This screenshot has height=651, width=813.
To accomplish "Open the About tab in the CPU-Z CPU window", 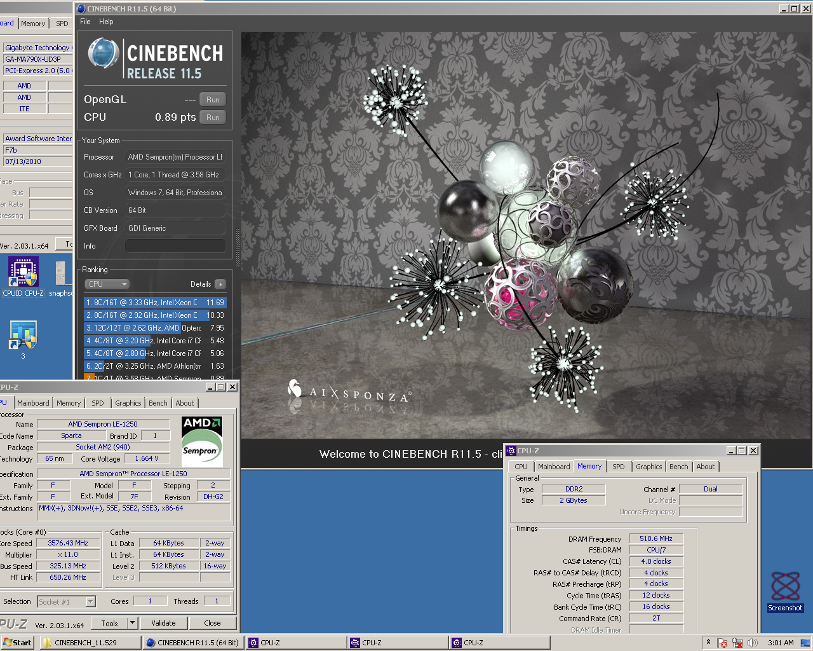I will pos(185,403).
